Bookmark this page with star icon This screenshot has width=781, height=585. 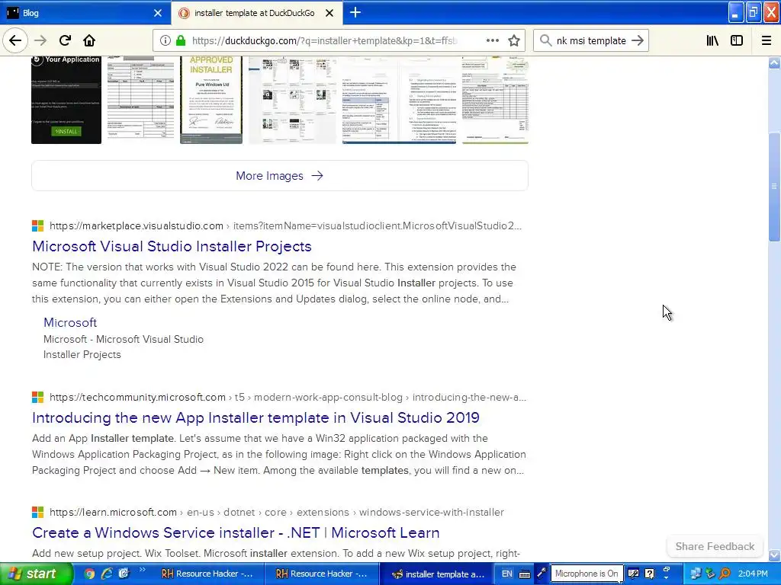tap(514, 40)
